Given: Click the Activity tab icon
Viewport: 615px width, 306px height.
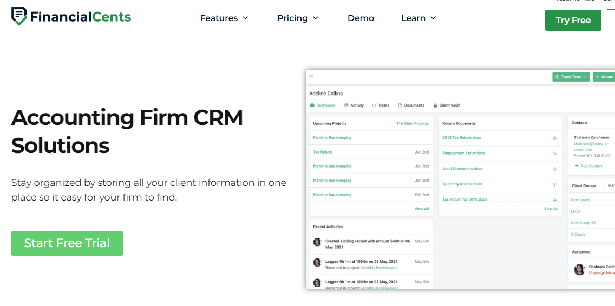Looking at the screenshot, I should [346, 105].
